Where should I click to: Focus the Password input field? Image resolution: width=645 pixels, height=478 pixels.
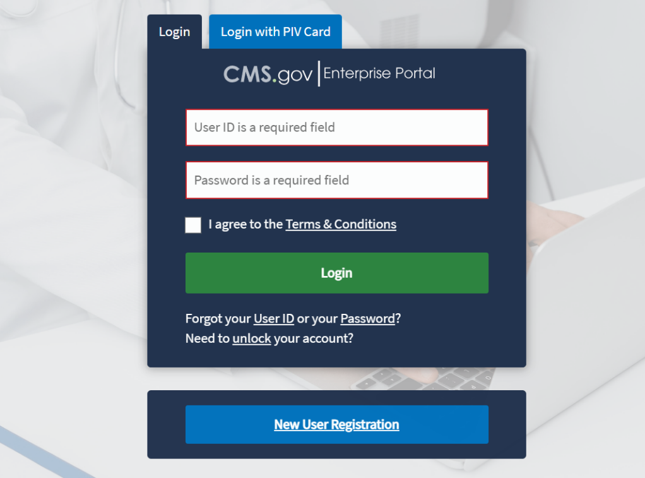click(x=336, y=180)
